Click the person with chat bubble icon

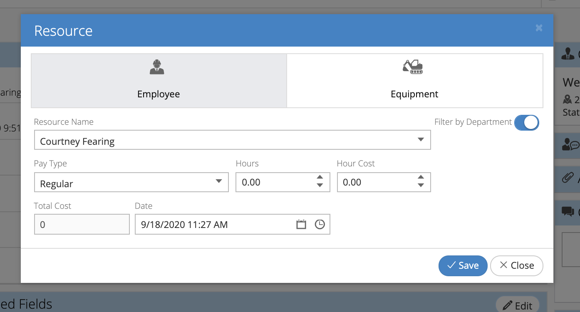(570, 145)
